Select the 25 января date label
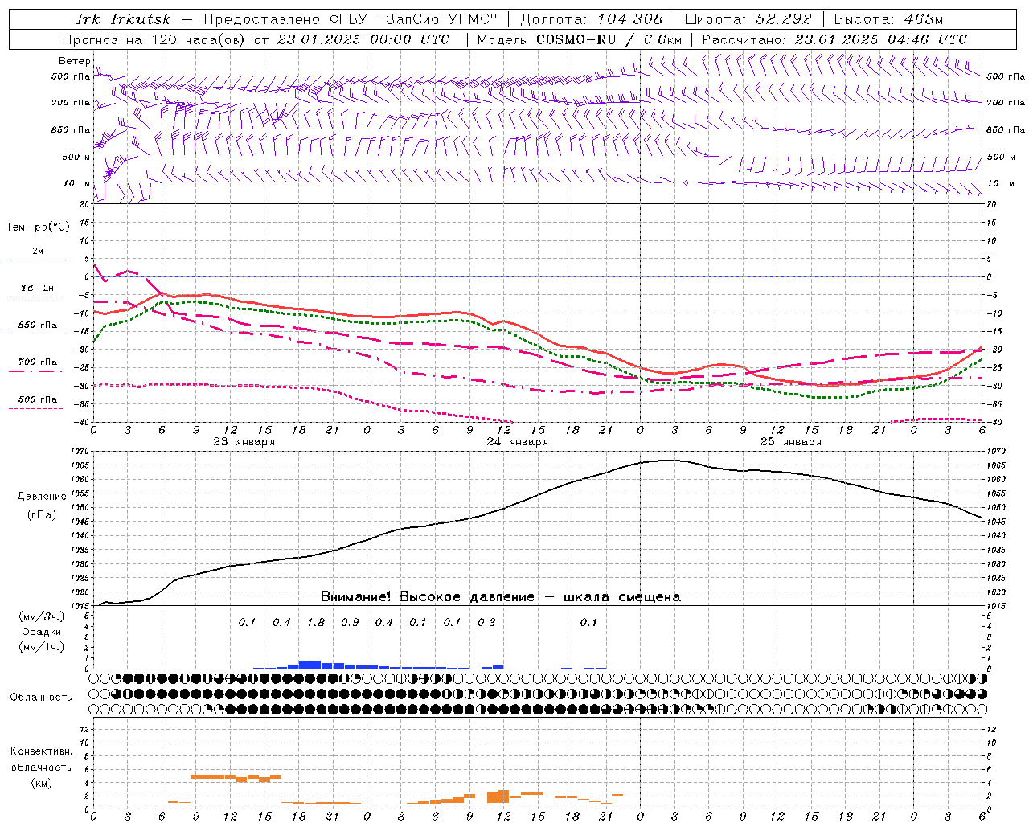 pyautogui.click(x=791, y=441)
